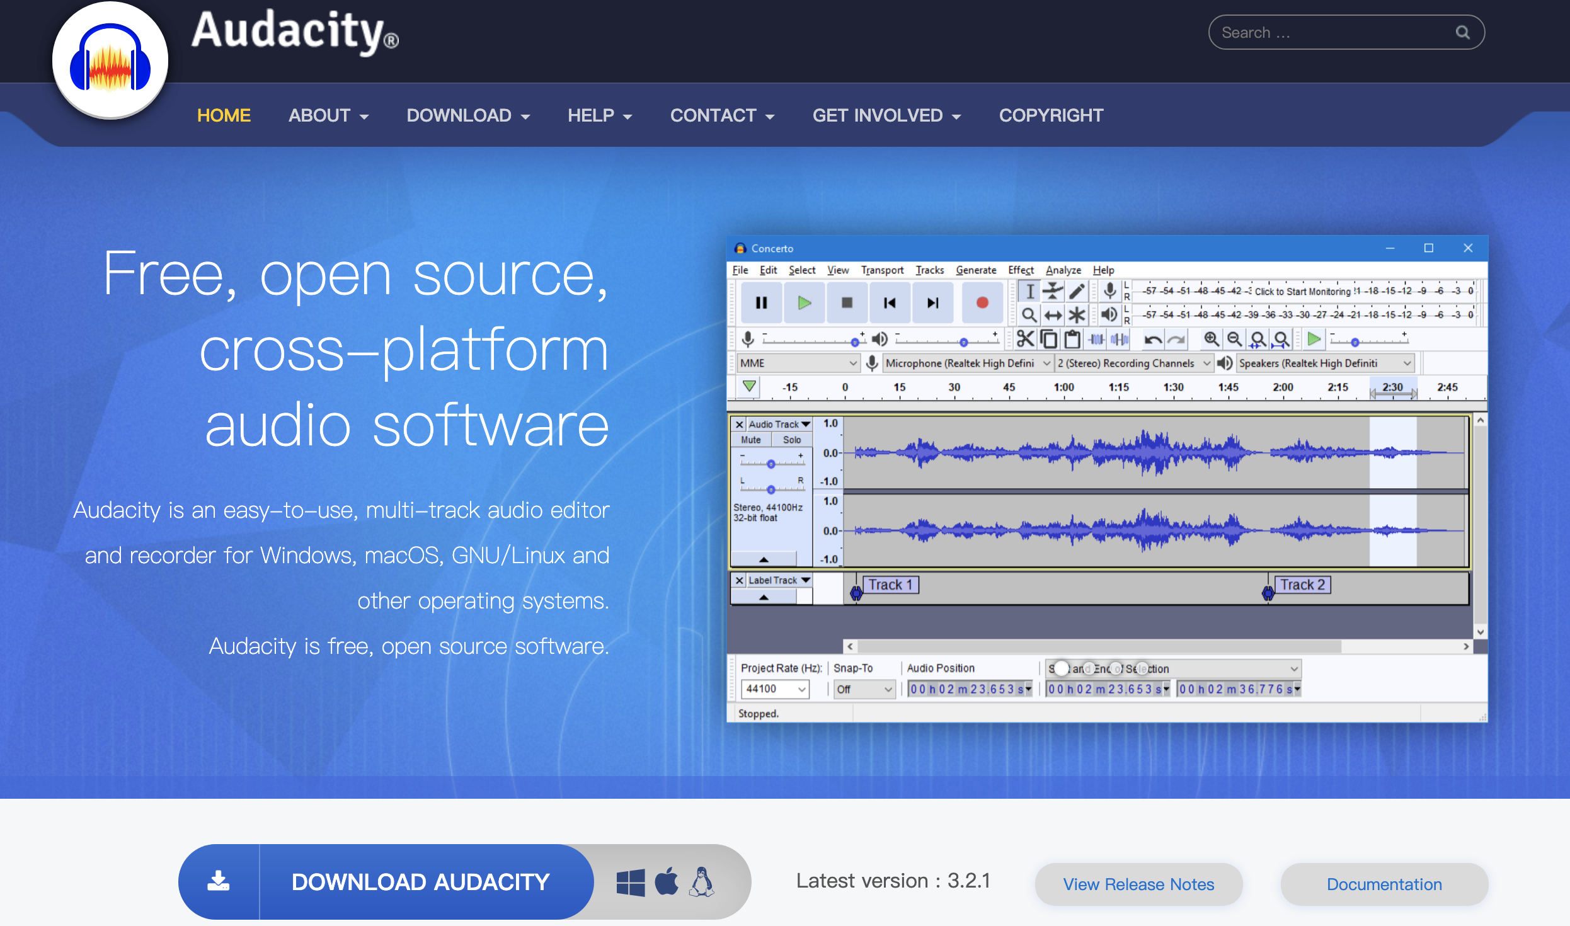Close the Audio Track with X
Image resolution: width=1570 pixels, height=926 pixels.
coord(740,424)
